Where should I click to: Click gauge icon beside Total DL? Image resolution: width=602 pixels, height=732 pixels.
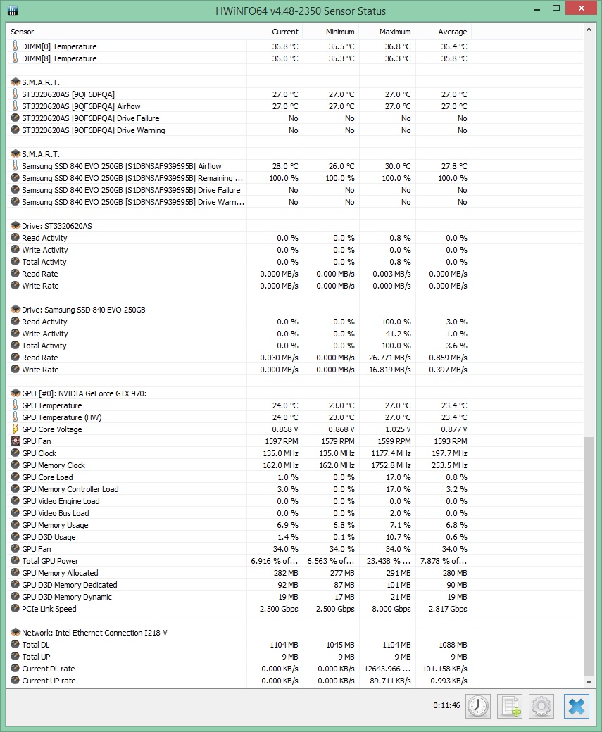(x=15, y=644)
